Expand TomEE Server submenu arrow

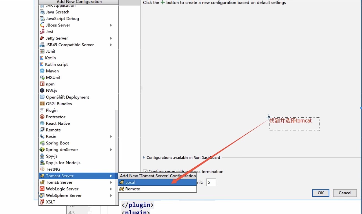(x=111, y=182)
